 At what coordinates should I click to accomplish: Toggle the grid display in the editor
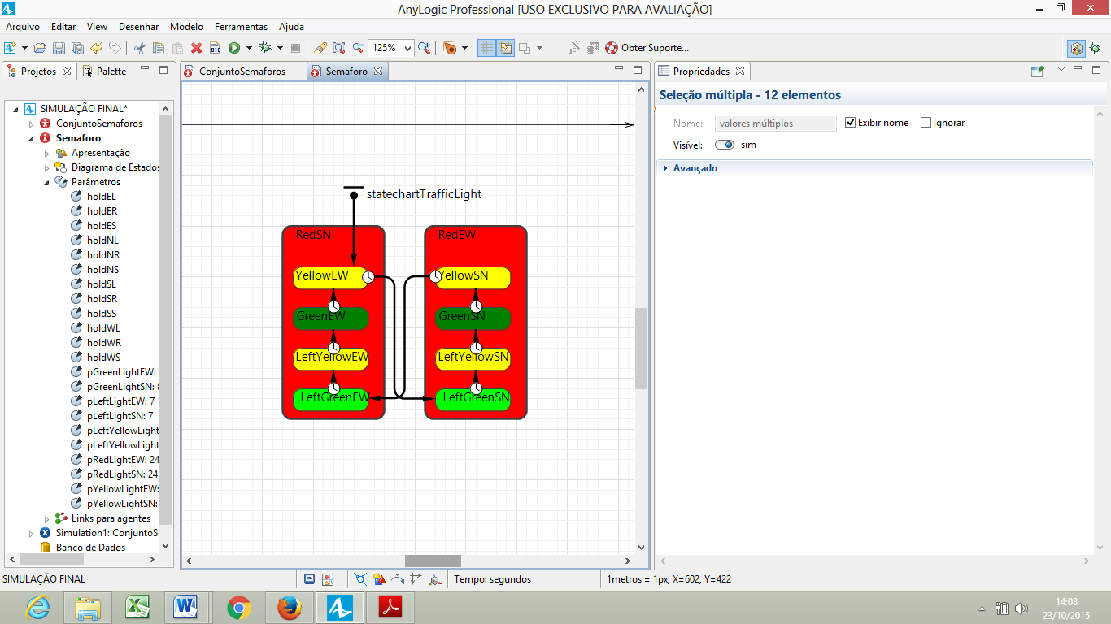click(x=487, y=48)
